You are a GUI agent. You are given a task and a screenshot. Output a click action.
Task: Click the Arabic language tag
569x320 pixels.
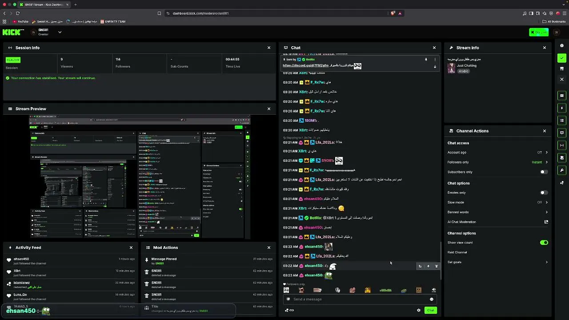[x=464, y=71]
